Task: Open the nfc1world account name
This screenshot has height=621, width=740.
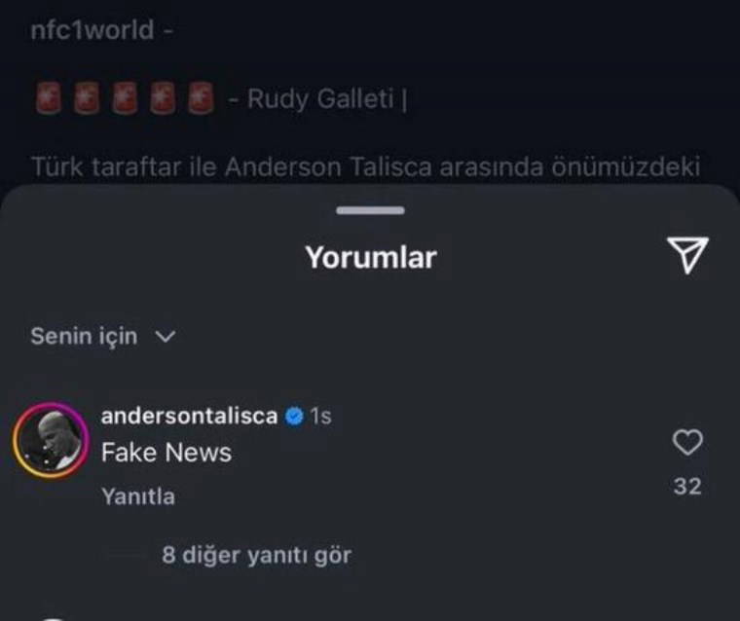Action: point(92,30)
